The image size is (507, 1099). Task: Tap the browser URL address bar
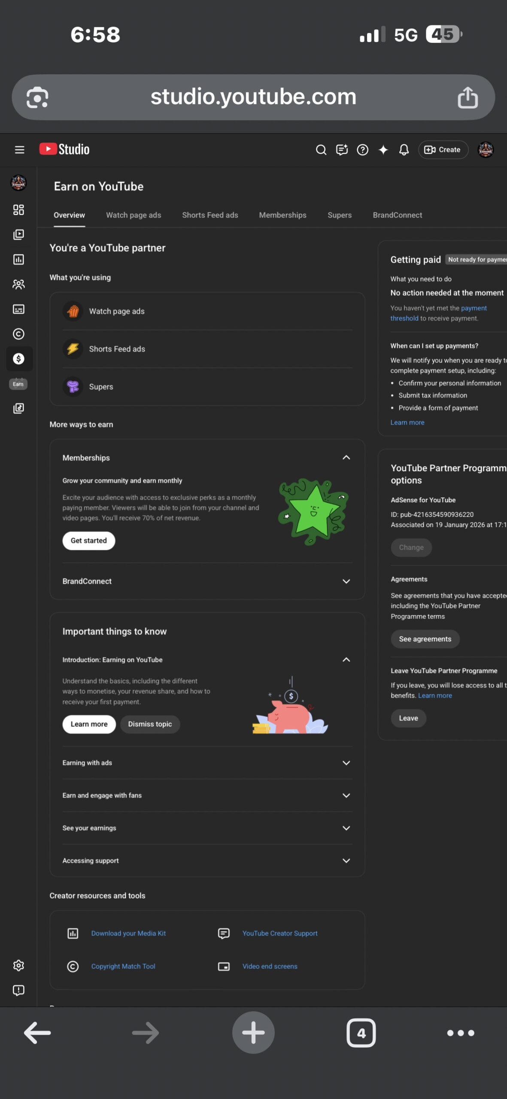(253, 97)
